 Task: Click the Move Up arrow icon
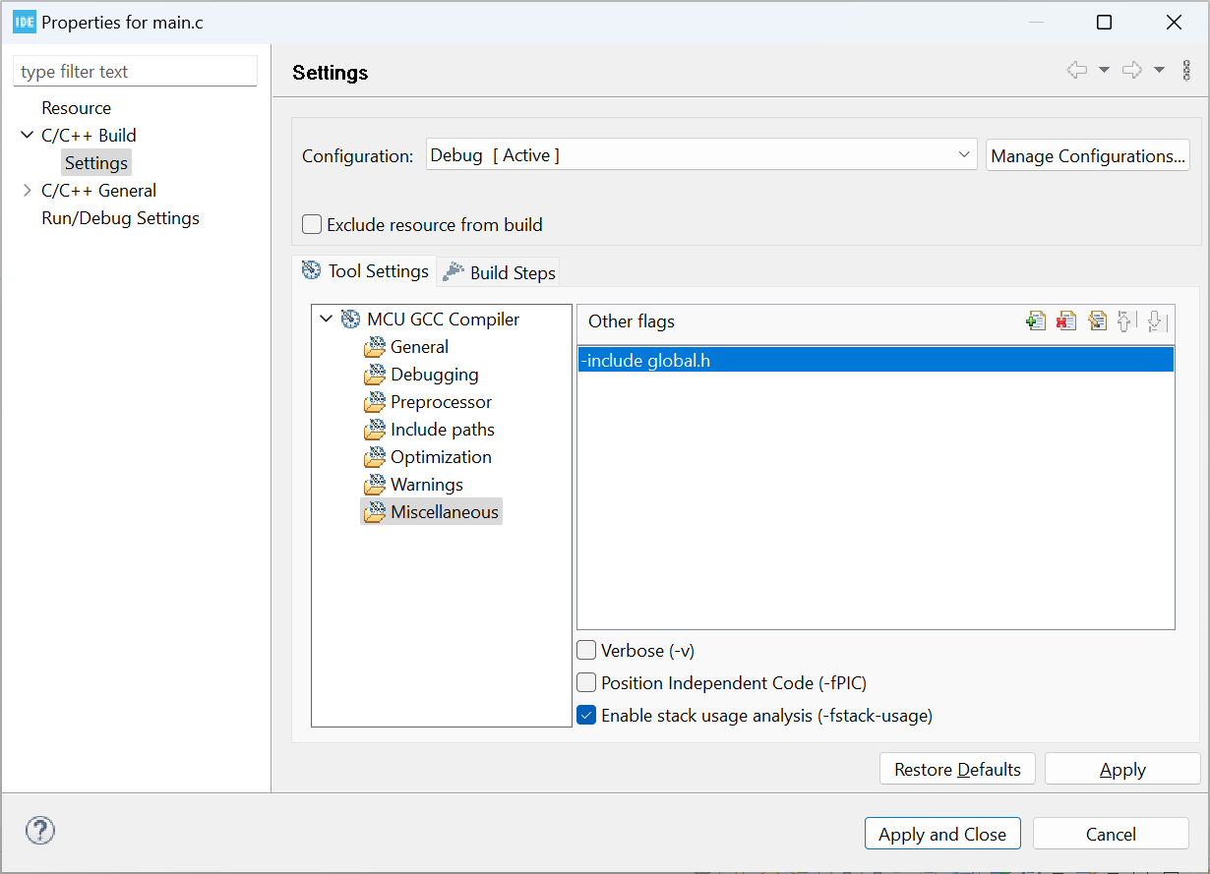pos(1126,320)
